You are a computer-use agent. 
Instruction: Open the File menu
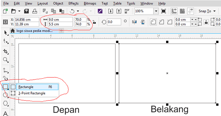(6, 3)
